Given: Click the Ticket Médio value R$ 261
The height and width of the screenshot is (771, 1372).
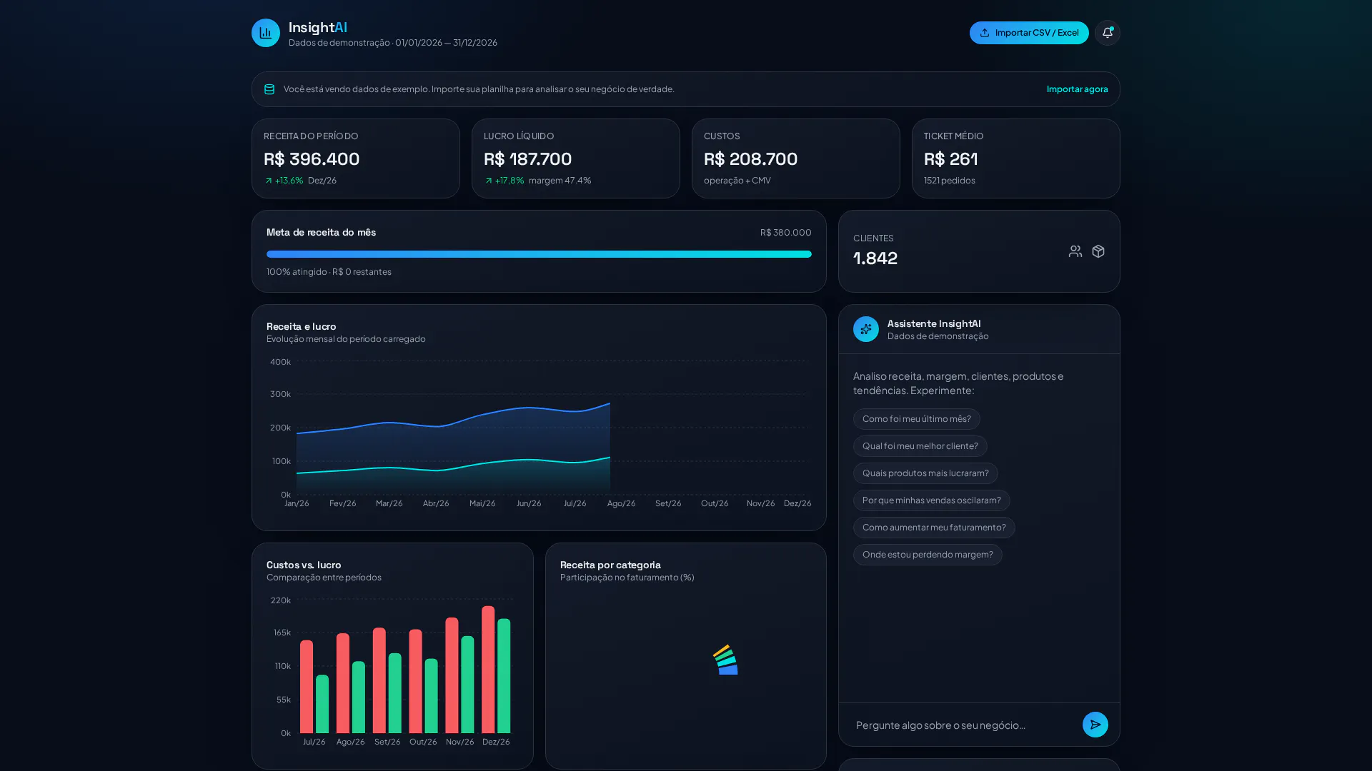Looking at the screenshot, I should (x=951, y=158).
